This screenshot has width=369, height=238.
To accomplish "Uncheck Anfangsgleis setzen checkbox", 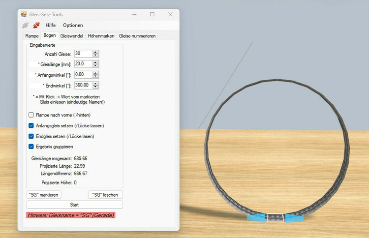I will pos(31,125).
